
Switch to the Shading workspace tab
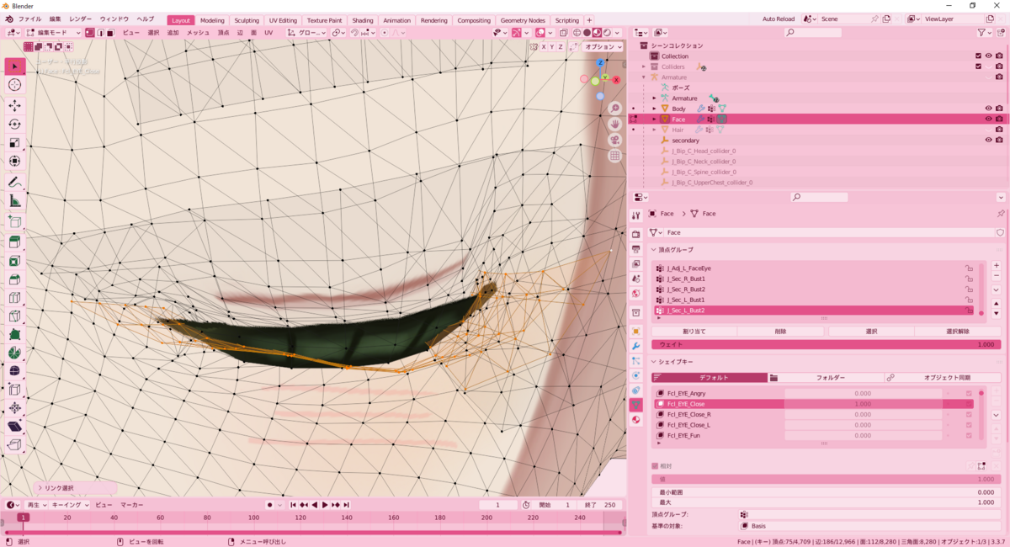pyautogui.click(x=363, y=20)
